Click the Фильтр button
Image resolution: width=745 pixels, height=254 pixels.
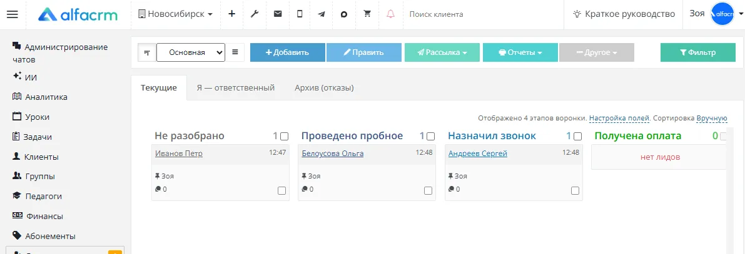(x=698, y=52)
